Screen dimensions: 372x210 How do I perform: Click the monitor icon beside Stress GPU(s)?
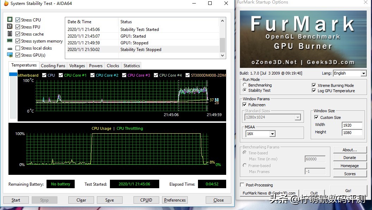coord(10,55)
